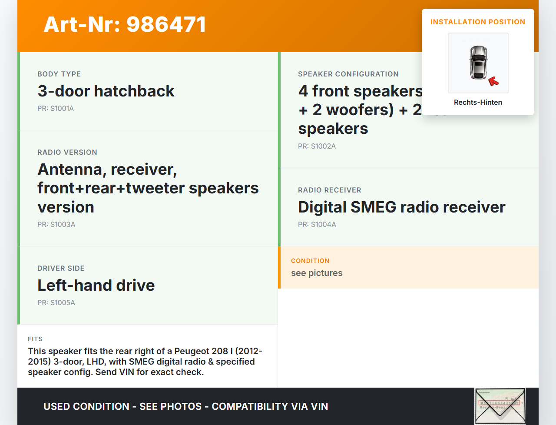Select Digital SMEG radio receiver card

pos(408,207)
